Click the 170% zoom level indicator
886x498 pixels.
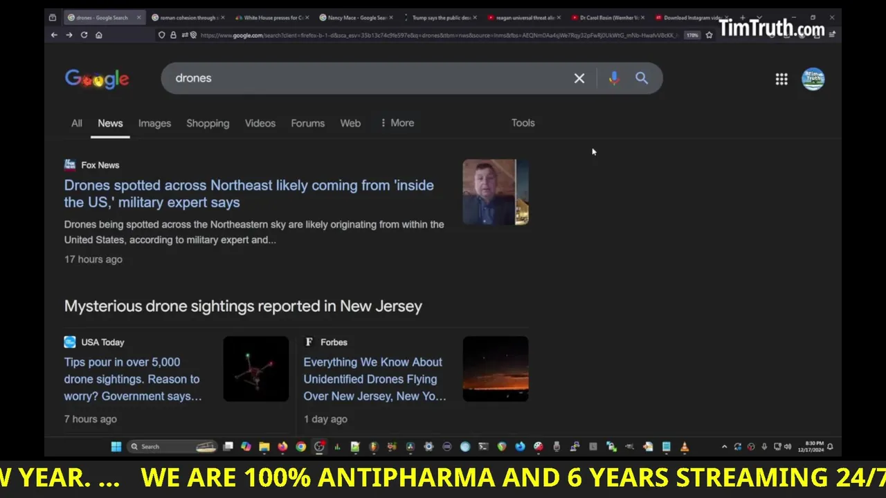[x=692, y=35]
